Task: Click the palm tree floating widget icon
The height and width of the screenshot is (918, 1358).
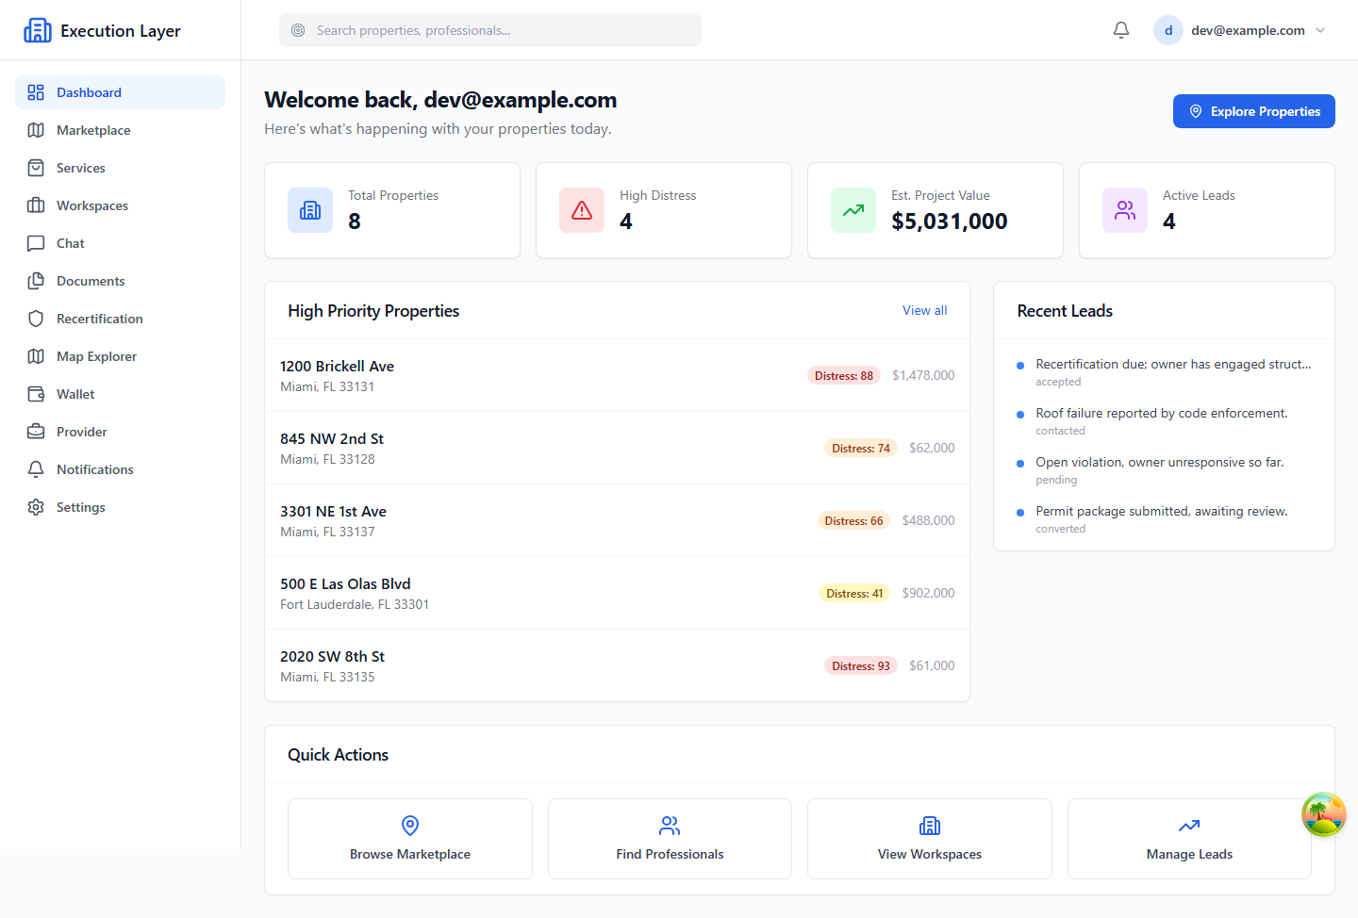Action: pyautogui.click(x=1324, y=814)
